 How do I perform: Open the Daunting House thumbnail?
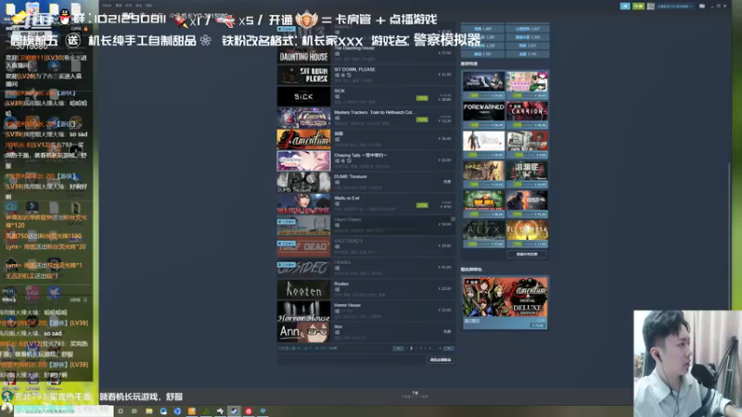point(304,56)
